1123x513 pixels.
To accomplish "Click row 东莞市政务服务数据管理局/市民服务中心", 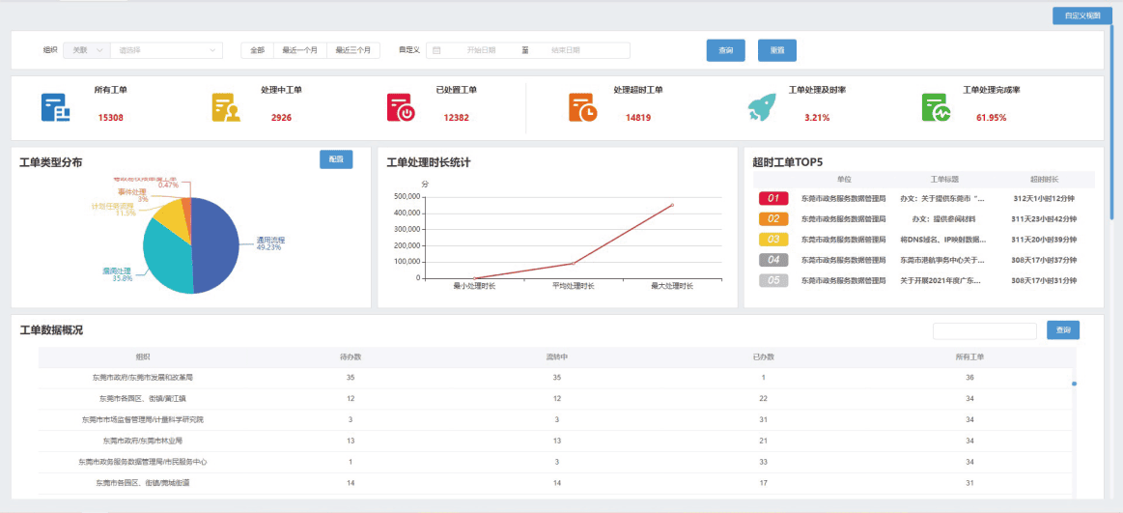I will click(x=556, y=462).
